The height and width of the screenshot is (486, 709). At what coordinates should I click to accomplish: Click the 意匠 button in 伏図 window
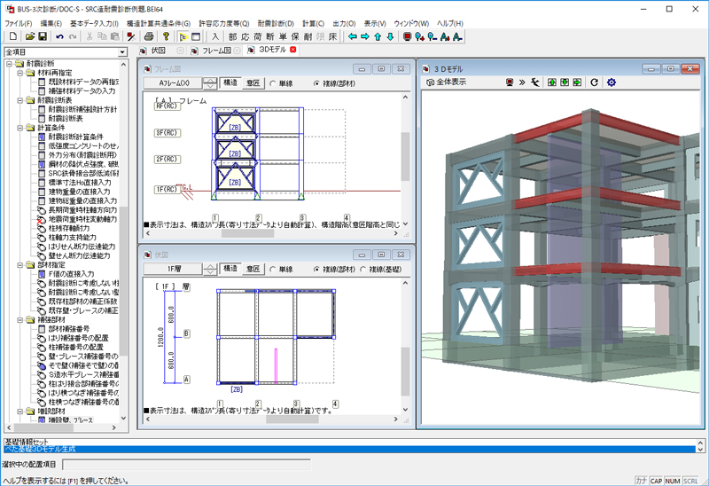pyautogui.click(x=253, y=269)
